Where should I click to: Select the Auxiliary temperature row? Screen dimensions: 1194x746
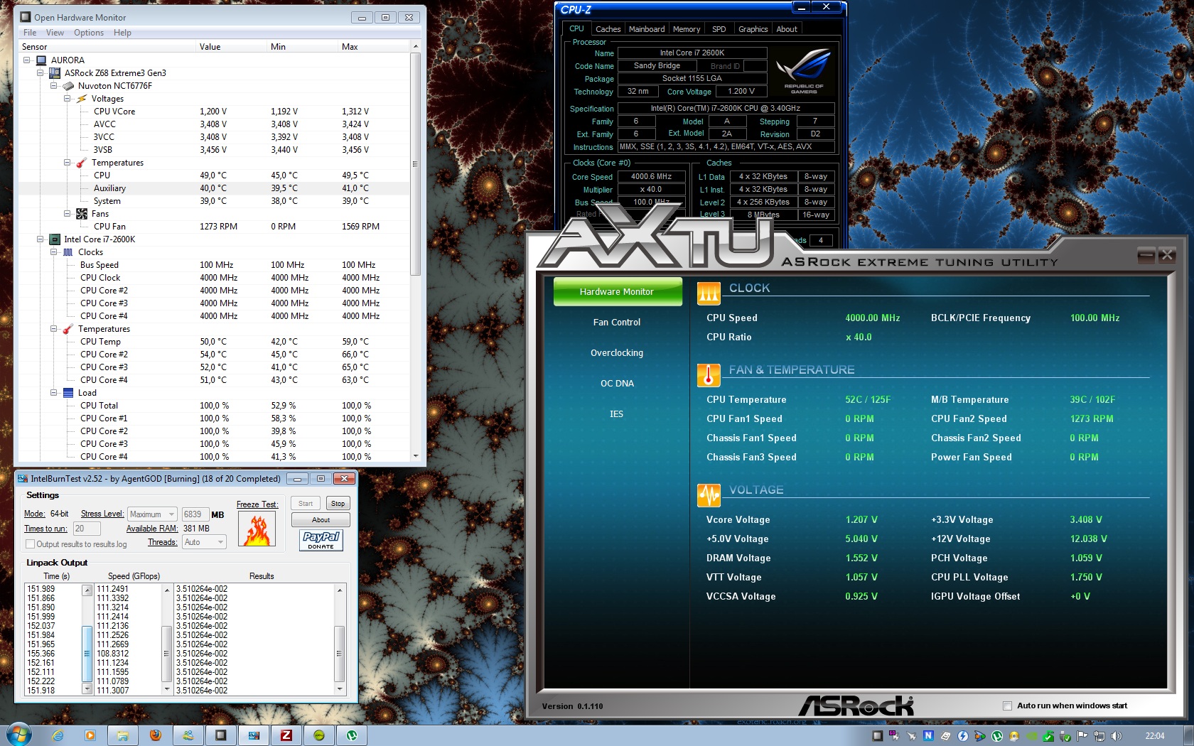tap(213, 188)
